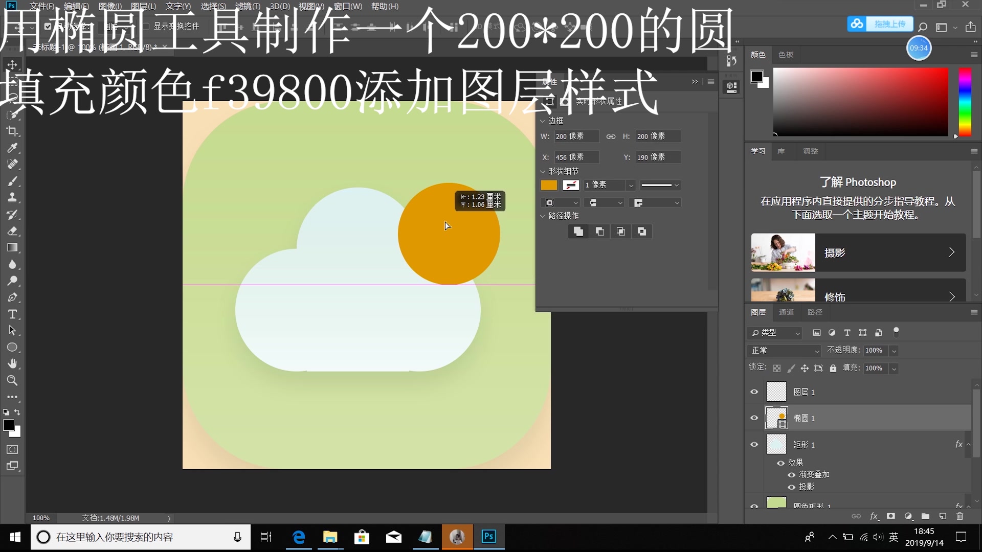The width and height of the screenshot is (982, 552).
Task: Click intersect shape areas icon
Action: [620, 232]
